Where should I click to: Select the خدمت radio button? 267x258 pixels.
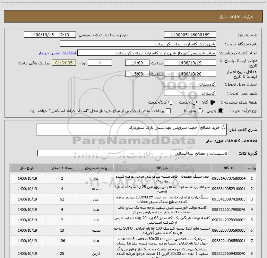coord(194,102)
